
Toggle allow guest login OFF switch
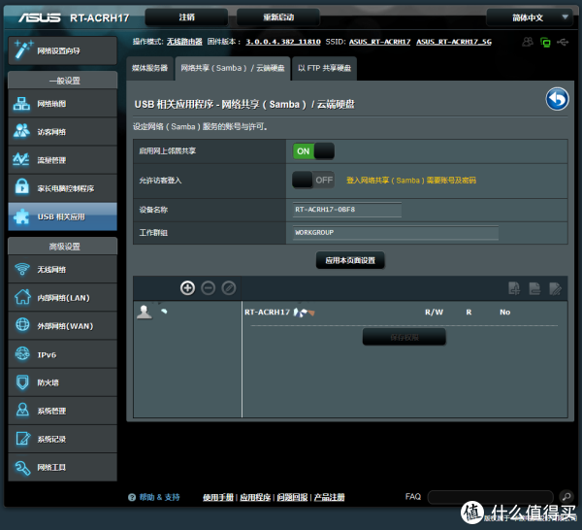[313, 181]
